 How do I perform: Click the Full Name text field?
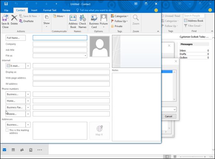pyautogui.click(x=60, y=38)
